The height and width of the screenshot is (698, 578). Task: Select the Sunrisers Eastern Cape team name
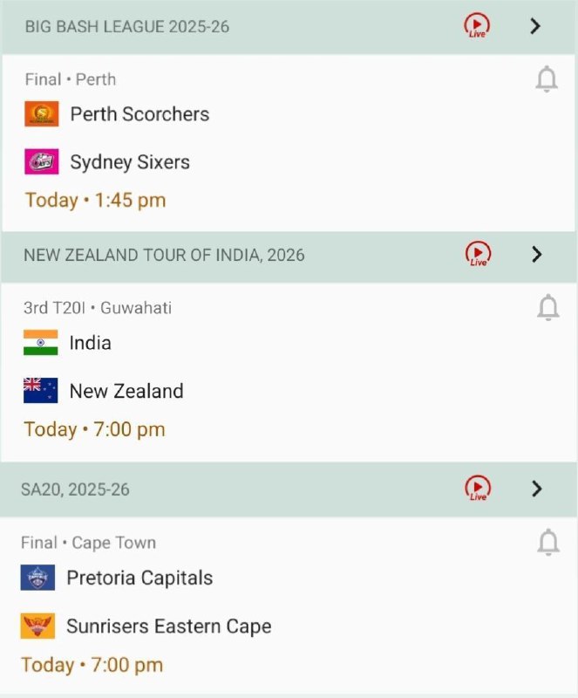169,626
